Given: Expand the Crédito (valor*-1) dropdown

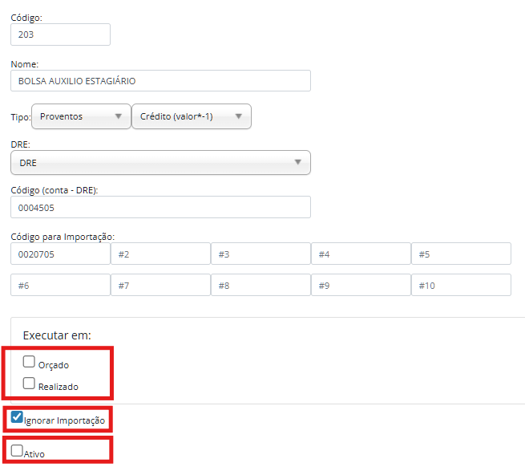Looking at the screenshot, I should 192,116.
